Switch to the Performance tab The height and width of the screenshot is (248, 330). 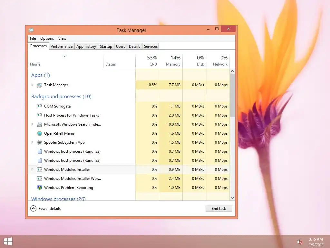tap(62, 46)
